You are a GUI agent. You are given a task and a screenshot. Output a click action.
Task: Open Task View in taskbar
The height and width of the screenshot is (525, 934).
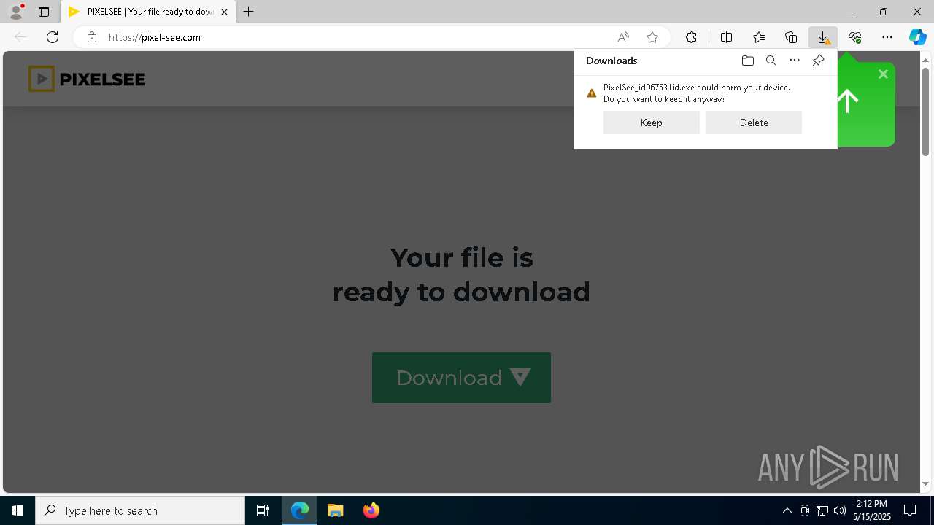(x=263, y=510)
